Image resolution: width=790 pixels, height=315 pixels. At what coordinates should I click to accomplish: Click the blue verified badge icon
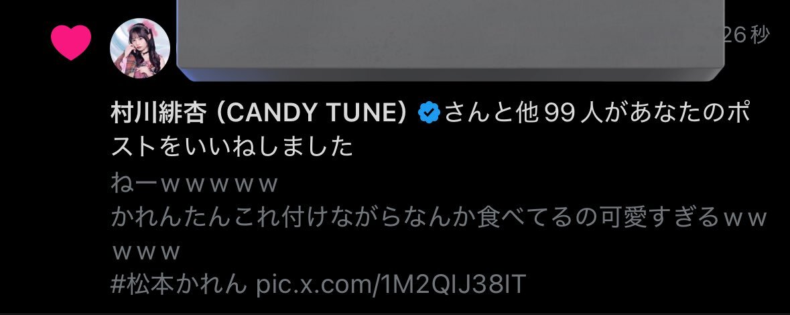point(430,114)
